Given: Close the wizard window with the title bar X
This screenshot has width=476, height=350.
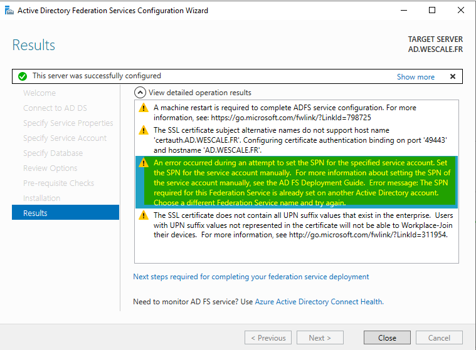Looking at the screenshot, I should point(461,10).
